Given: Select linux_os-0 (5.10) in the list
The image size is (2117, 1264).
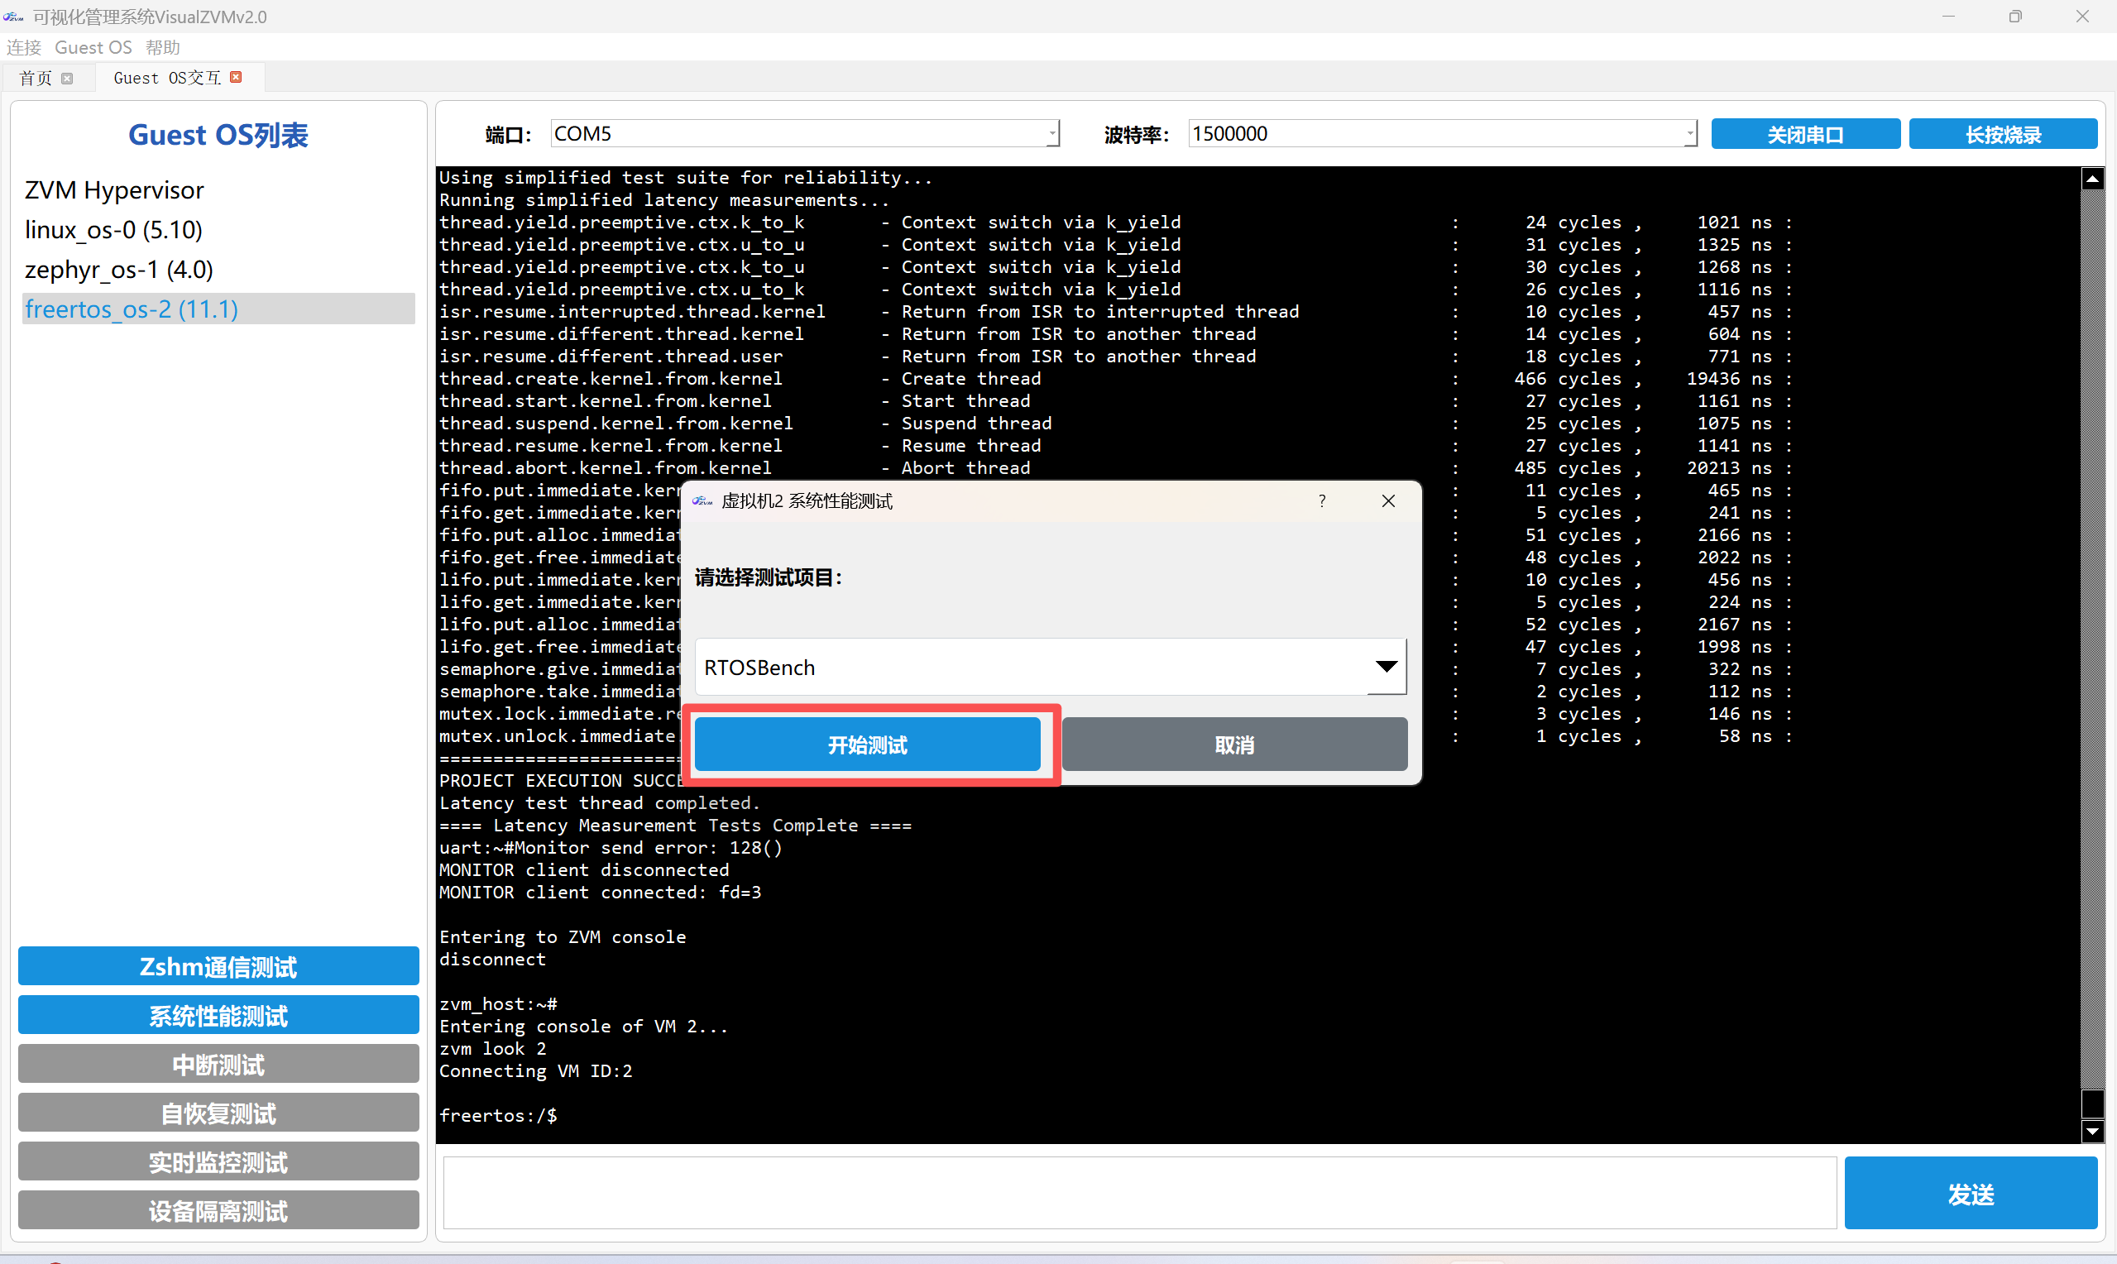Looking at the screenshot, I should pyautogui.click(x=113, y=230).
